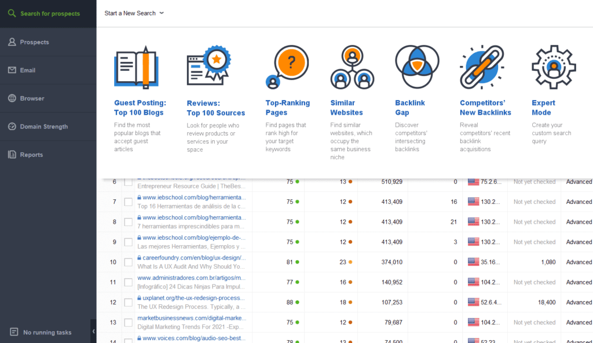The image size is (593, 343).
Task: Open the Email section in the sidebar
Action: coord(27,70)
